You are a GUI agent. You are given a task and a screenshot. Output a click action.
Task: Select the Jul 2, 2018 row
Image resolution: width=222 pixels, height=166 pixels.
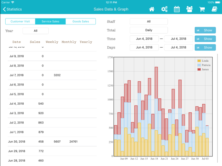click(52, 123)
